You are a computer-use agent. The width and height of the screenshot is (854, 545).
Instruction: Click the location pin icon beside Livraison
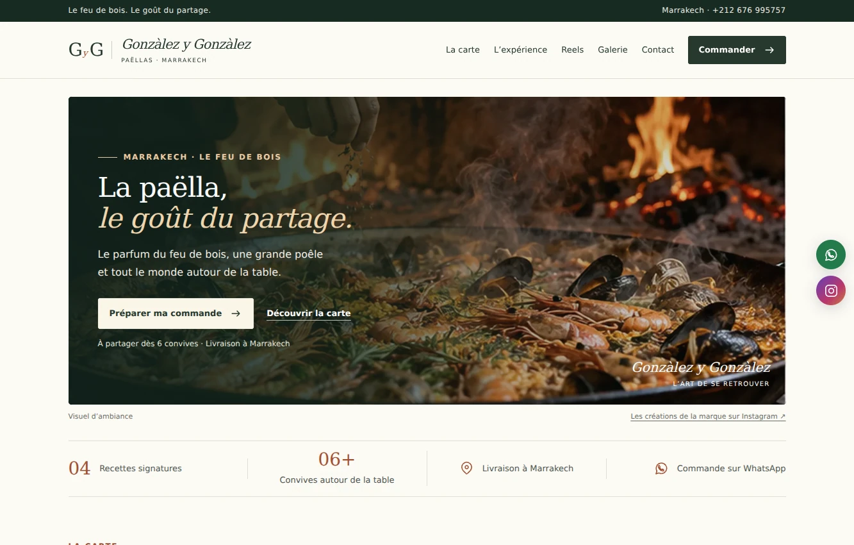[467, 469]
